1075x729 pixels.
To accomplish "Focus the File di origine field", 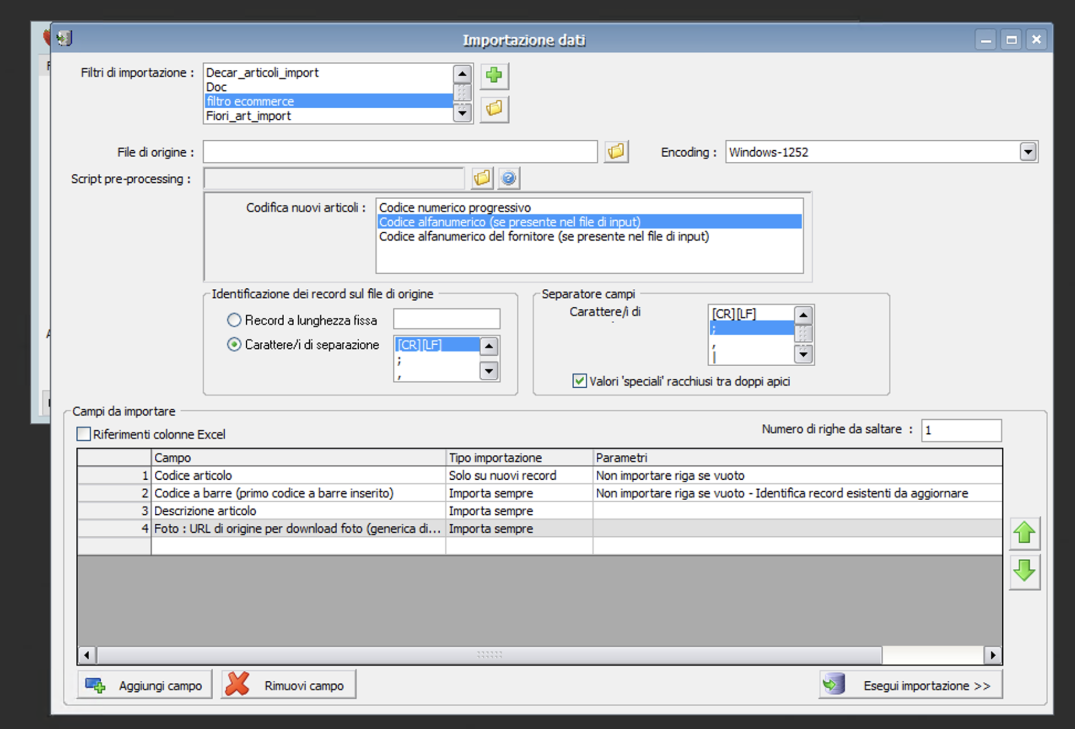I will point(400,152).
